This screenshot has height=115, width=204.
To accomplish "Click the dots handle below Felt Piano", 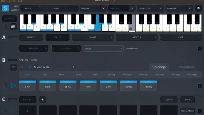I will click(5, 27).
